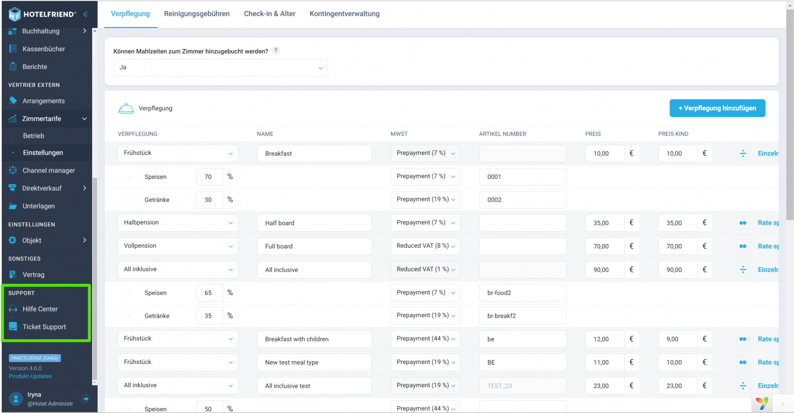Select Einstellungen under Zimmertarife

point(43,153)
